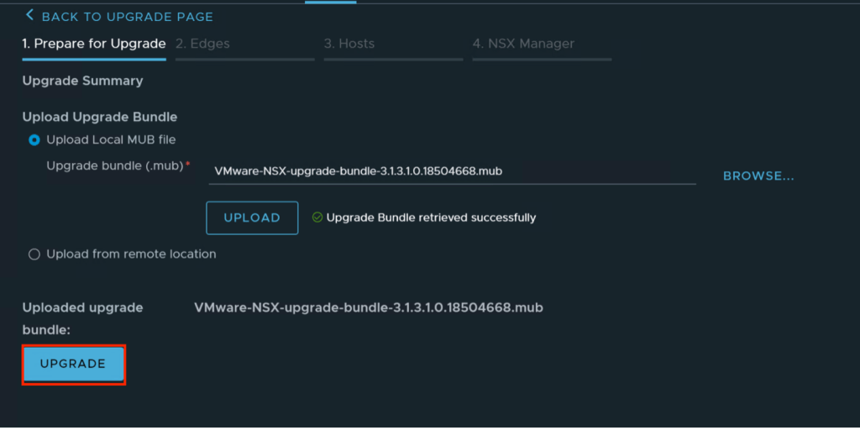860x430 pixels.
Task: Click the BACK TO UPGRADE PAGE link text
Action: tap(127, 17)
